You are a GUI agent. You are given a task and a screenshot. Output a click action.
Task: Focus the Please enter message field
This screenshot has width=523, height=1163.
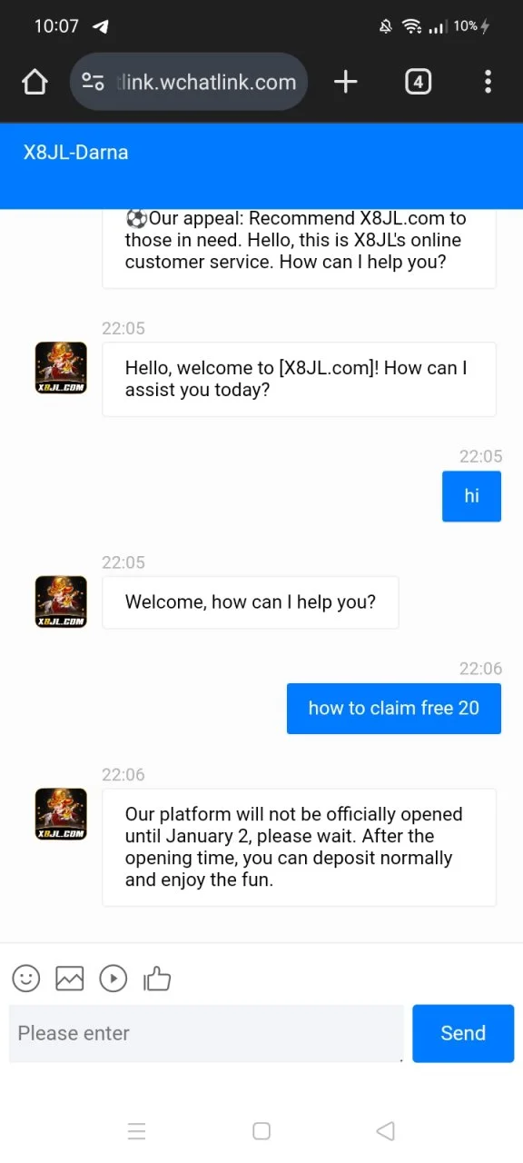[206, 1033]
